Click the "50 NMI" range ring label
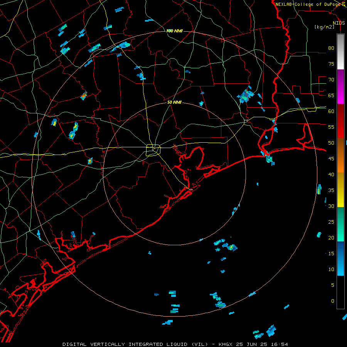347x347 pixels. pyautogui.click(x=174, y=102)
